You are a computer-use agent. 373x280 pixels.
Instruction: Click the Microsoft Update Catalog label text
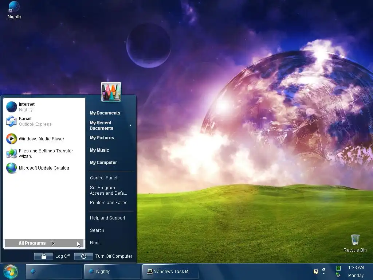[44, 168]
